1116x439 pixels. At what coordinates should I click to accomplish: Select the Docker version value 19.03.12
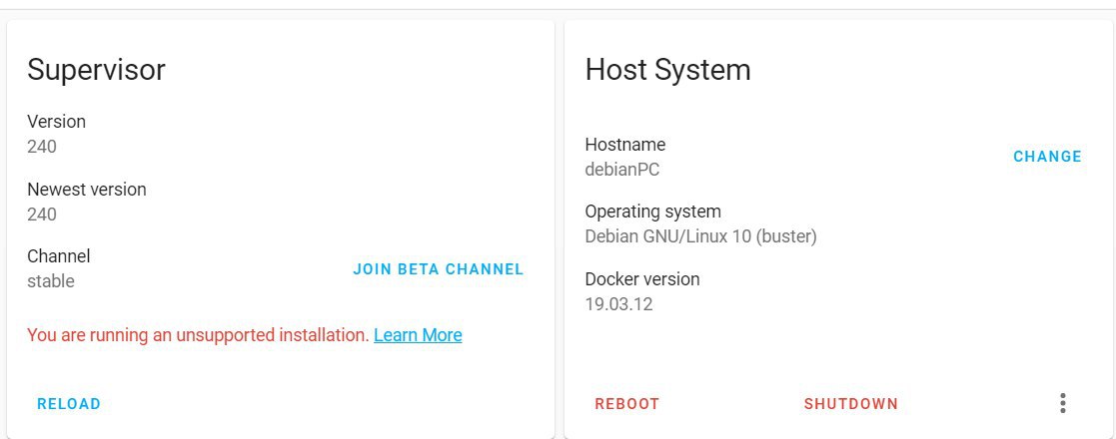618,304
